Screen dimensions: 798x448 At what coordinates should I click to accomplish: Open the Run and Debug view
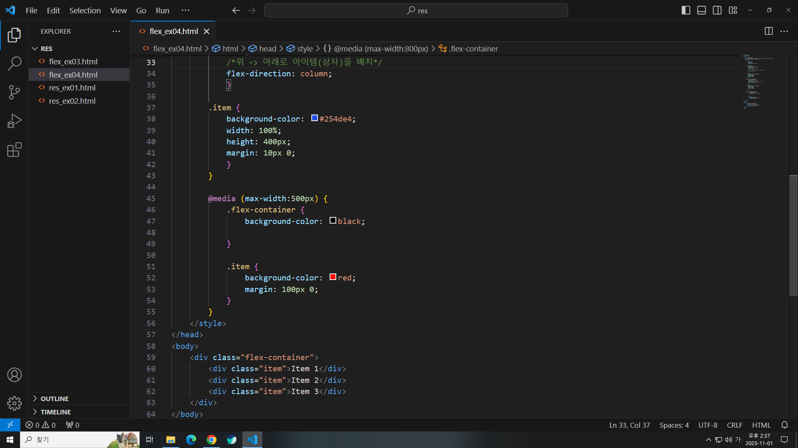coord(15,121)
